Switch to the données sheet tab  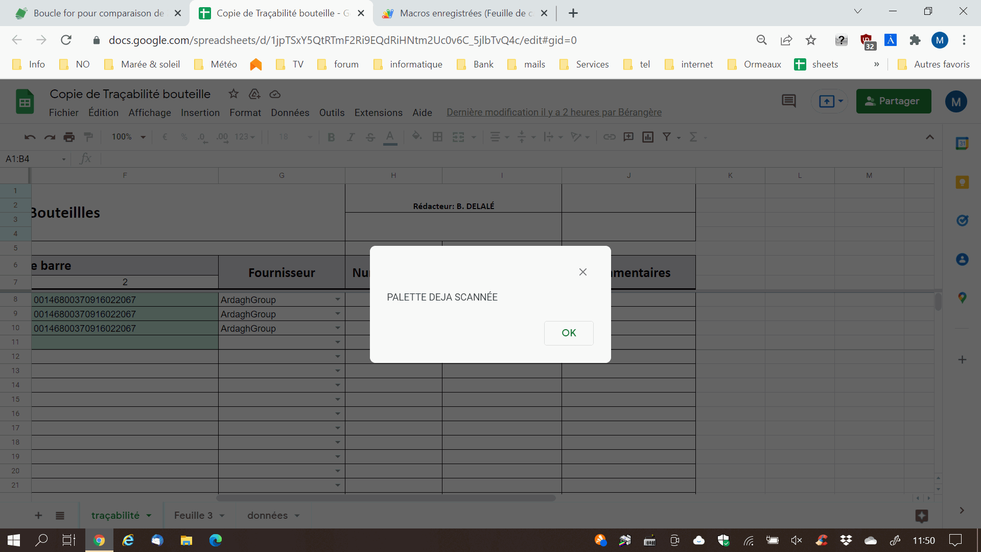[267, 516]
